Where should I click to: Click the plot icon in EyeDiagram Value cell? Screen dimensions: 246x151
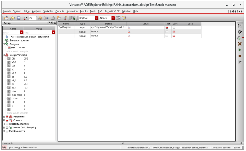click(x=129, y=28)
